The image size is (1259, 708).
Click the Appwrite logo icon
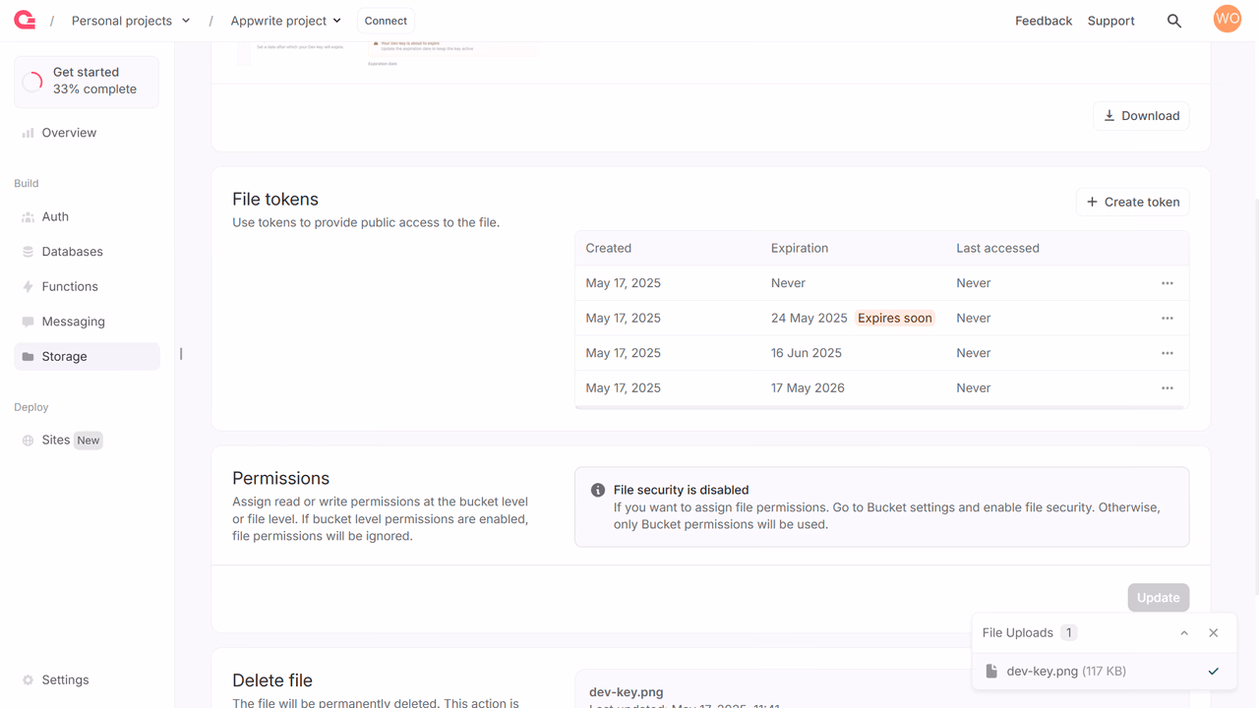[x=25, y=20]
